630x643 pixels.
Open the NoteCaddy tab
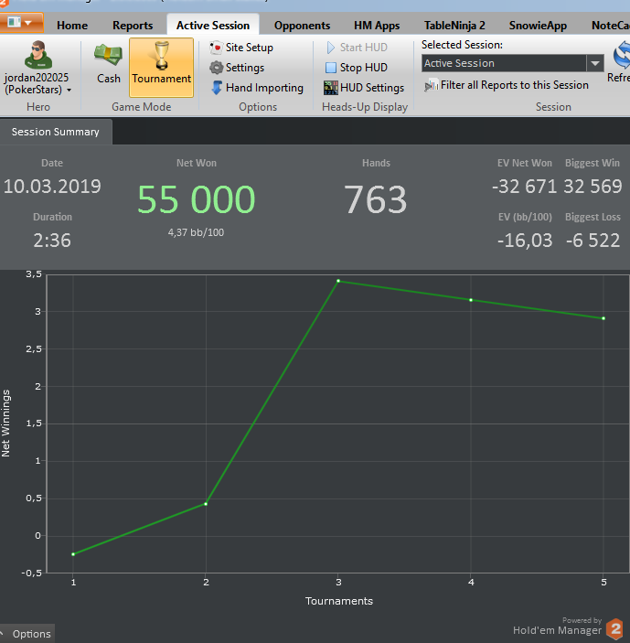(610, 26)
